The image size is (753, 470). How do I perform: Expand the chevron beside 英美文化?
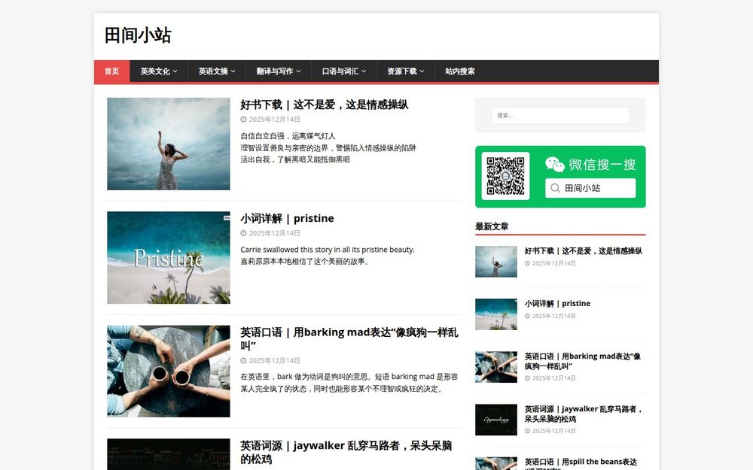[x=175, y=71]
